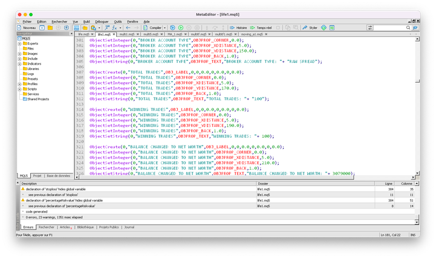The height and width of the screenshot is (258, 436).
Task: Open the Fenêtre menu
Action: 132,22
